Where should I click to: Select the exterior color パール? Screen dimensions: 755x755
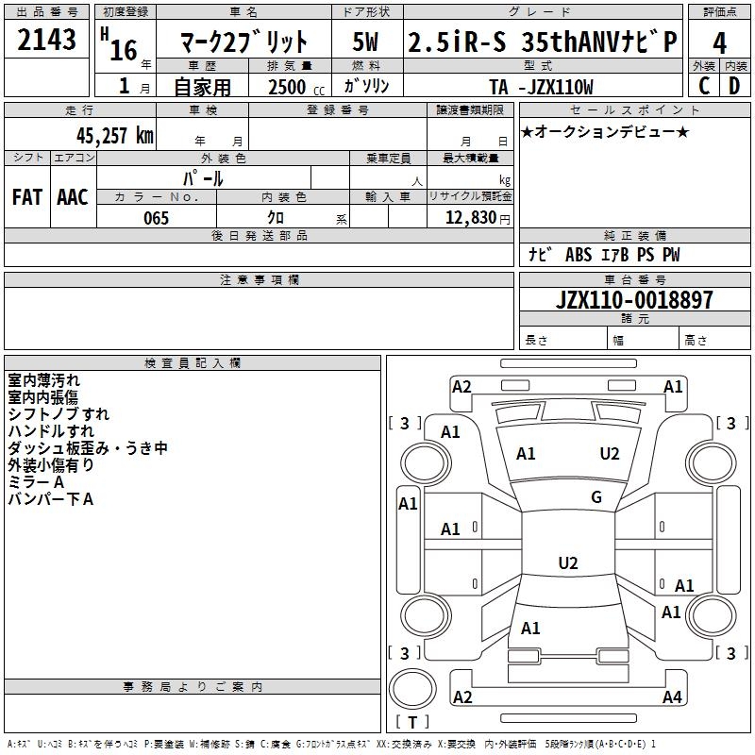pyautogui.click(x=203, y=178)
